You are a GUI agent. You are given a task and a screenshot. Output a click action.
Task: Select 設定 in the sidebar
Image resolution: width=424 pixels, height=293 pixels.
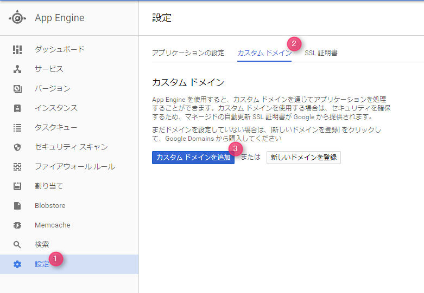pyautogui.click(x=69, y=264)
